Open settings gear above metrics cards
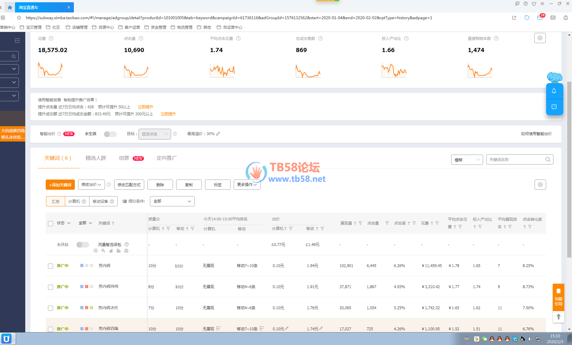 540,38
